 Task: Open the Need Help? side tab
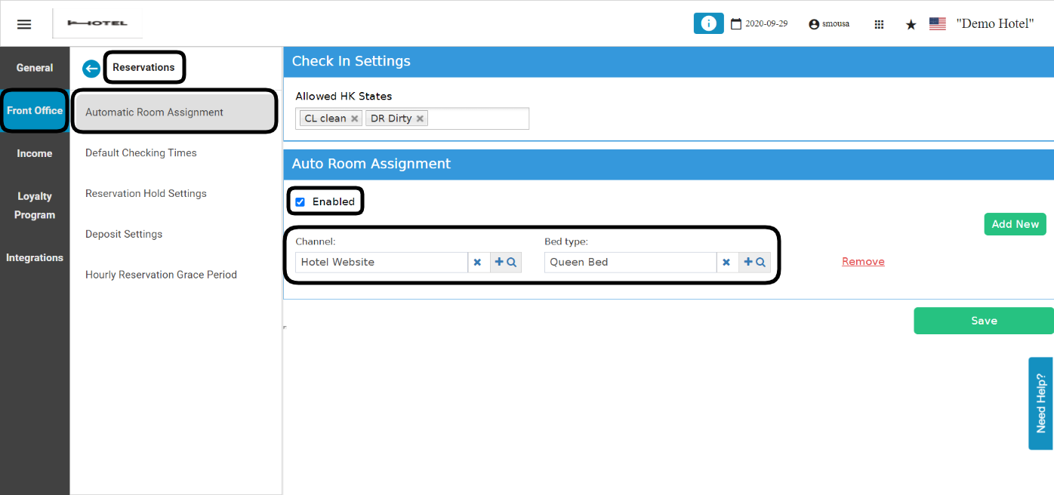(x=1040, y=403)
